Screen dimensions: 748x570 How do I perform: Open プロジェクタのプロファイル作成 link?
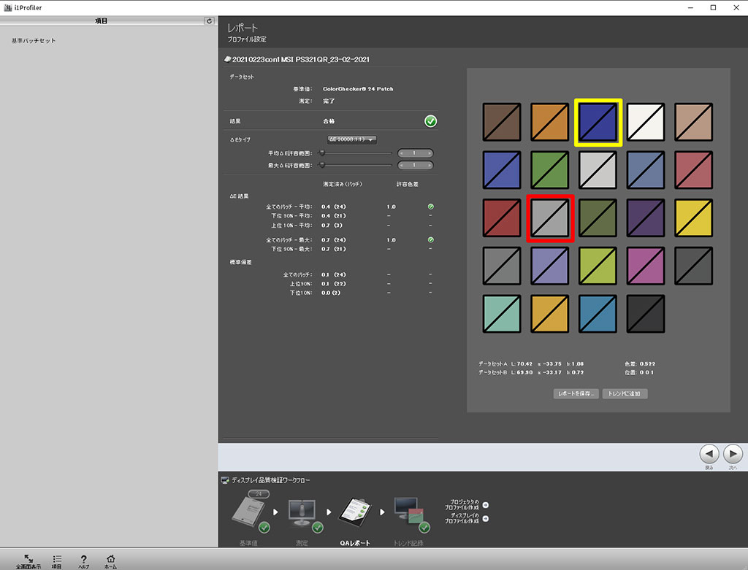[x=485, y=505]
